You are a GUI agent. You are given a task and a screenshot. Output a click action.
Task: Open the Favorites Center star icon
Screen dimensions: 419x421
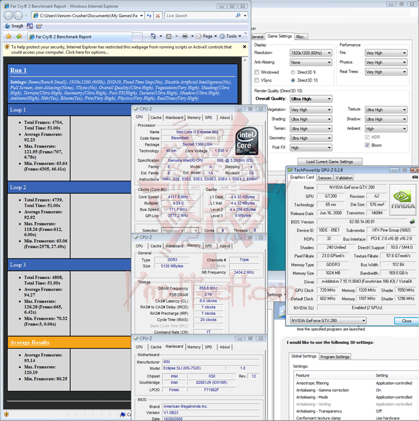(9, 37)
